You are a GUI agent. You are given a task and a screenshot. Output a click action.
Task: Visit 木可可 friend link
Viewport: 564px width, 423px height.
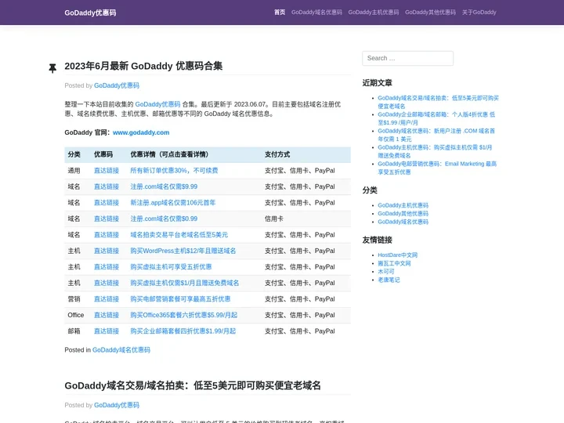tap(386, 272)
